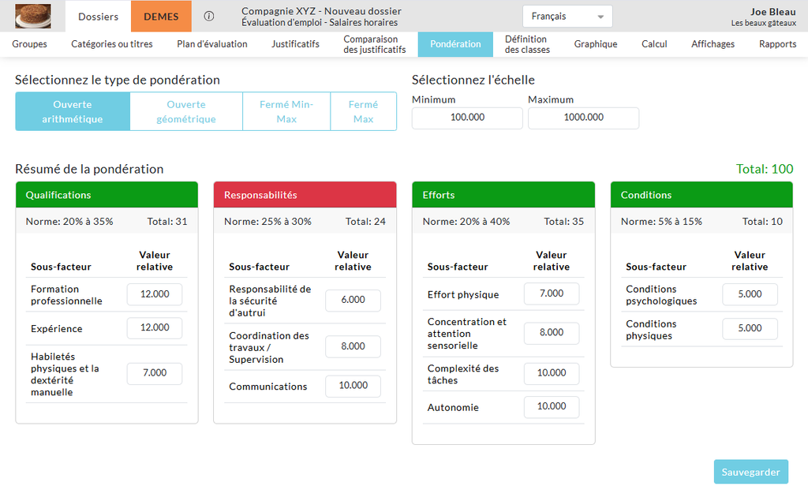This screenshot has width=808, height=497.
Task: Go to the Groupes menu
Action: [x=29, y=43]
